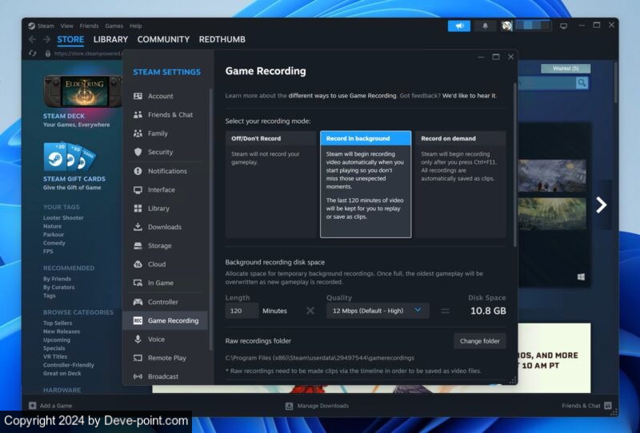Click the megaphone announcements button
Screen dimensions: 640x433
pos(458,26)
